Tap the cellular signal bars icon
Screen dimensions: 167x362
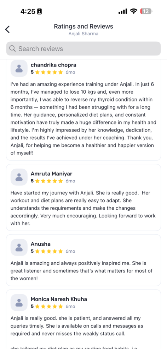coord(123,11)
